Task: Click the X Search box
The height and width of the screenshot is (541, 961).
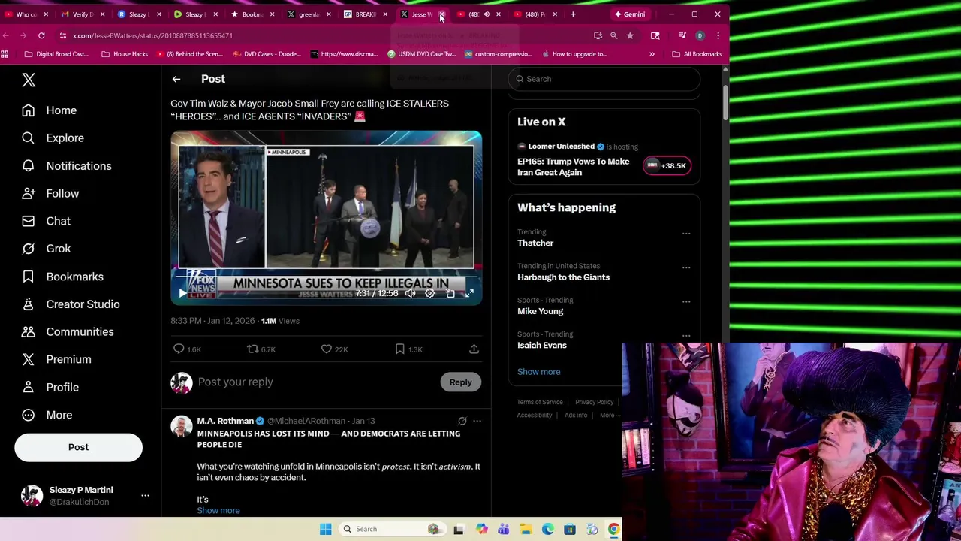Action: pyautogui.click(x=604, y=79)
